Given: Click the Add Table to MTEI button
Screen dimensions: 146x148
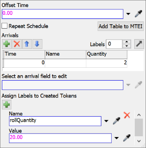Looking at the screenshot, I should [x=121, y=26].
